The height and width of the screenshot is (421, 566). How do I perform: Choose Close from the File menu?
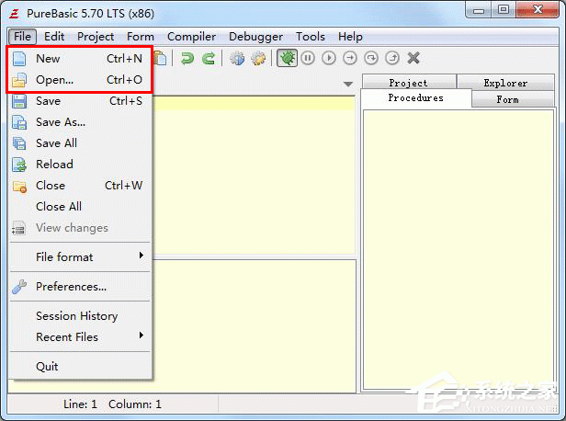(80, 186)
